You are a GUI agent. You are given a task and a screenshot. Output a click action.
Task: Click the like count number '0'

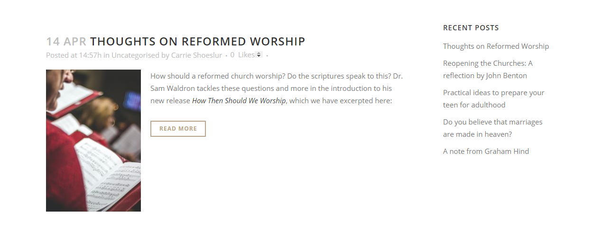[x=232, y=55]
